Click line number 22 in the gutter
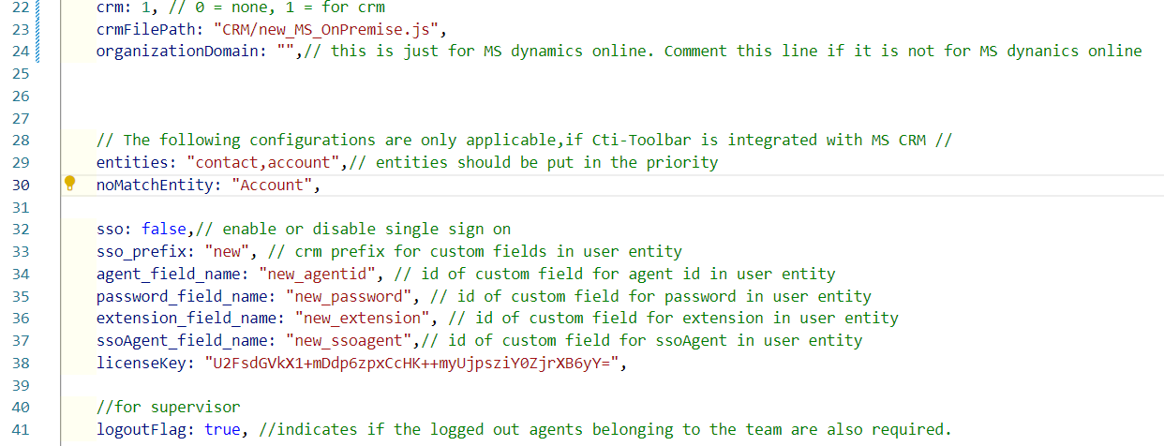The image size is (1164, 446). (21, 7)
